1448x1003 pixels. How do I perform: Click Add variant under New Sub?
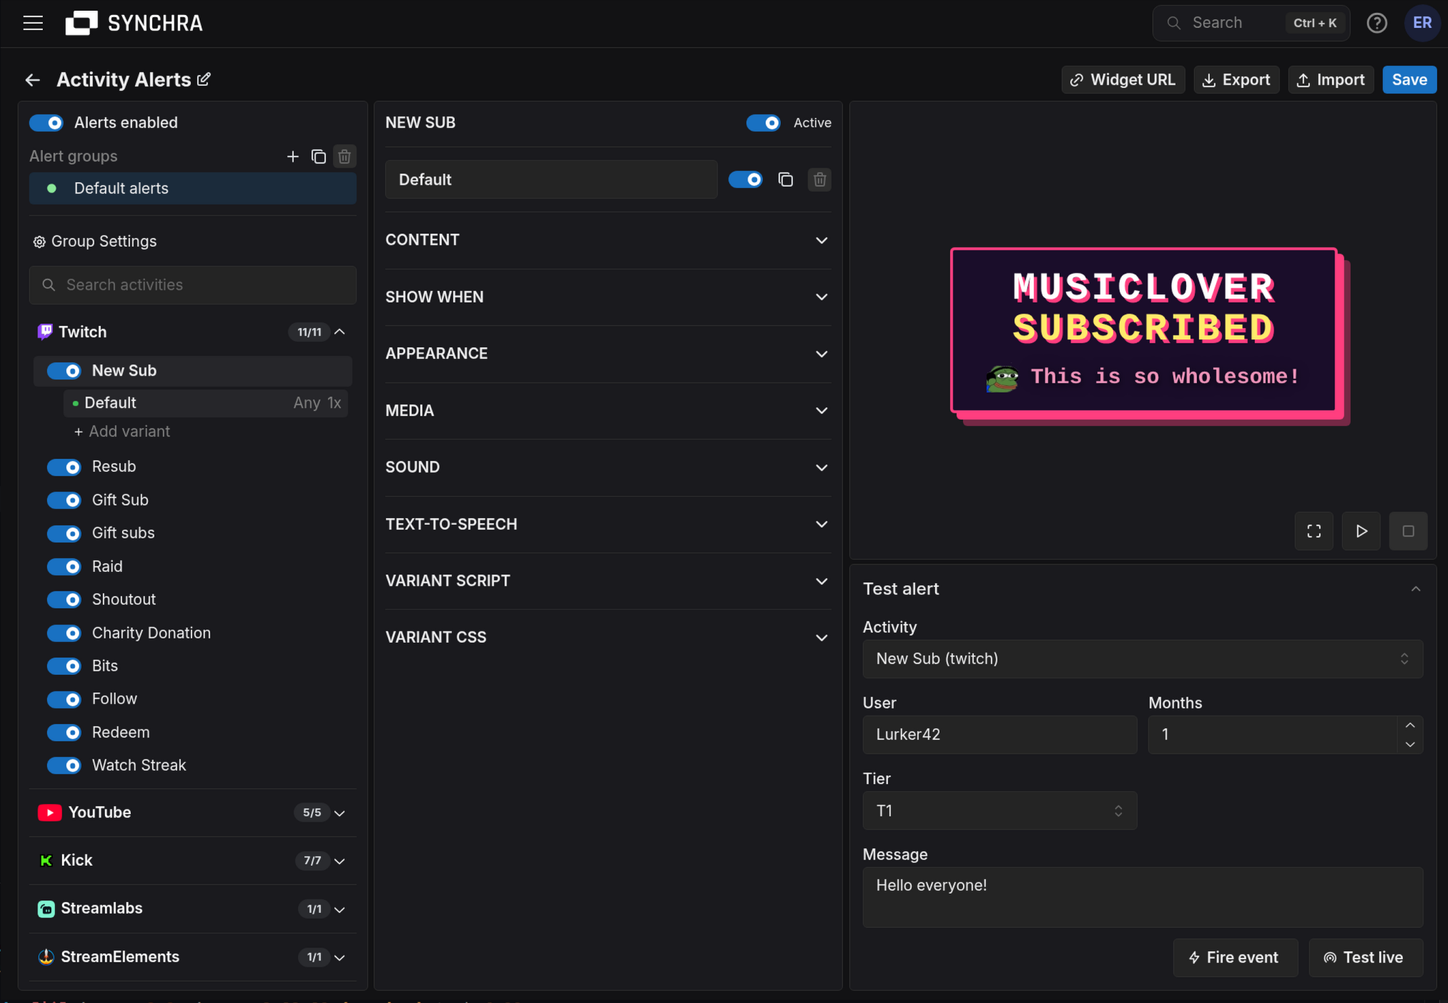tap(122, 432)
